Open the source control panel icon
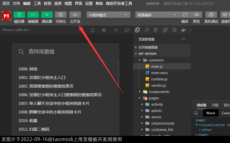Viewport: 230px width, 143px height. point(156,30)
